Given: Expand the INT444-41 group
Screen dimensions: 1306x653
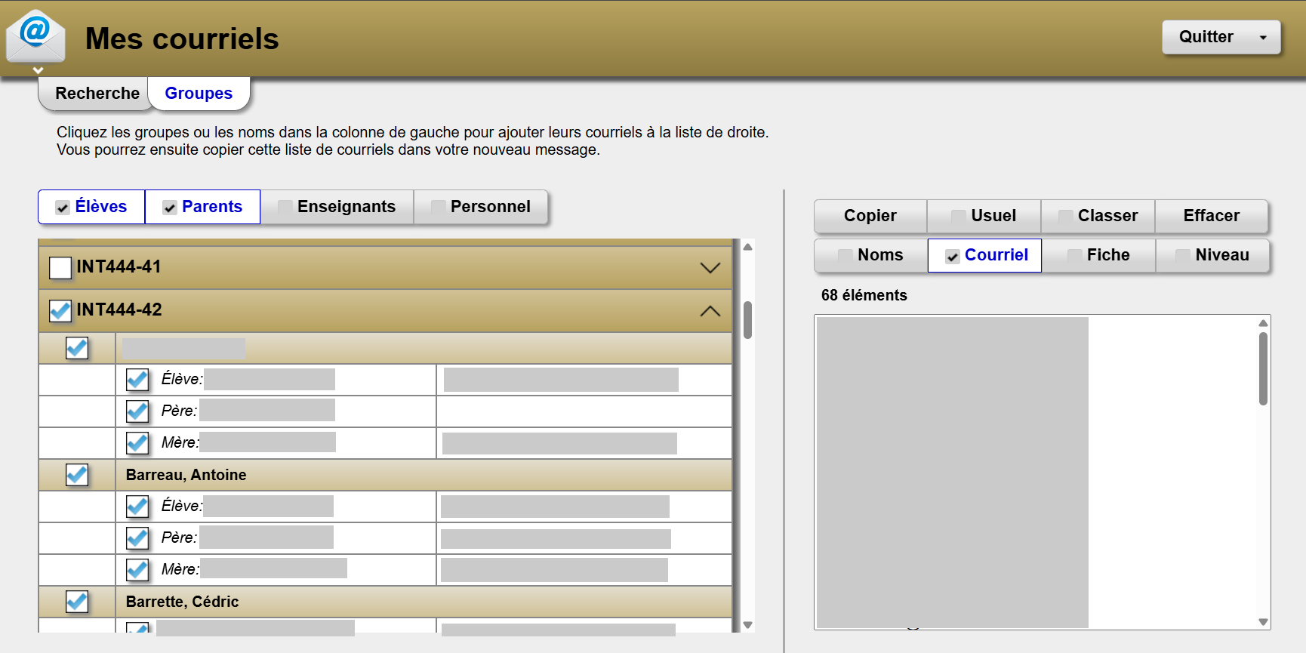Looking at the screenshot, I should 710,268.
